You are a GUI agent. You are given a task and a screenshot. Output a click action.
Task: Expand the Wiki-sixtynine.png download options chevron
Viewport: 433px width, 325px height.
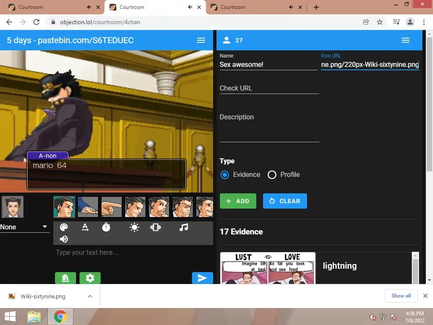click(x=90, y=296)
